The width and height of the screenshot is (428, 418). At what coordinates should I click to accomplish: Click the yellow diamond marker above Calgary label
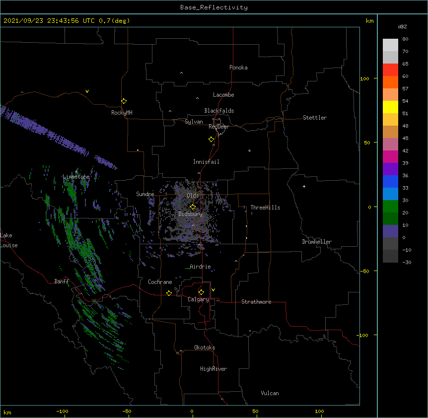201,292
